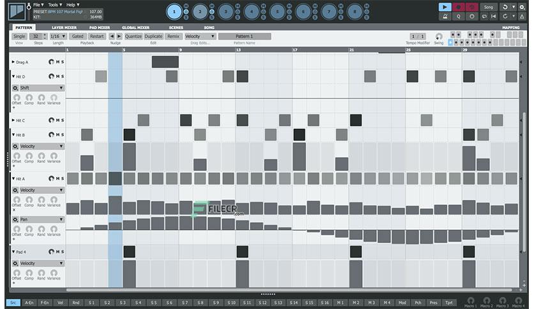Click the redo arrow icon

(505, 17)
